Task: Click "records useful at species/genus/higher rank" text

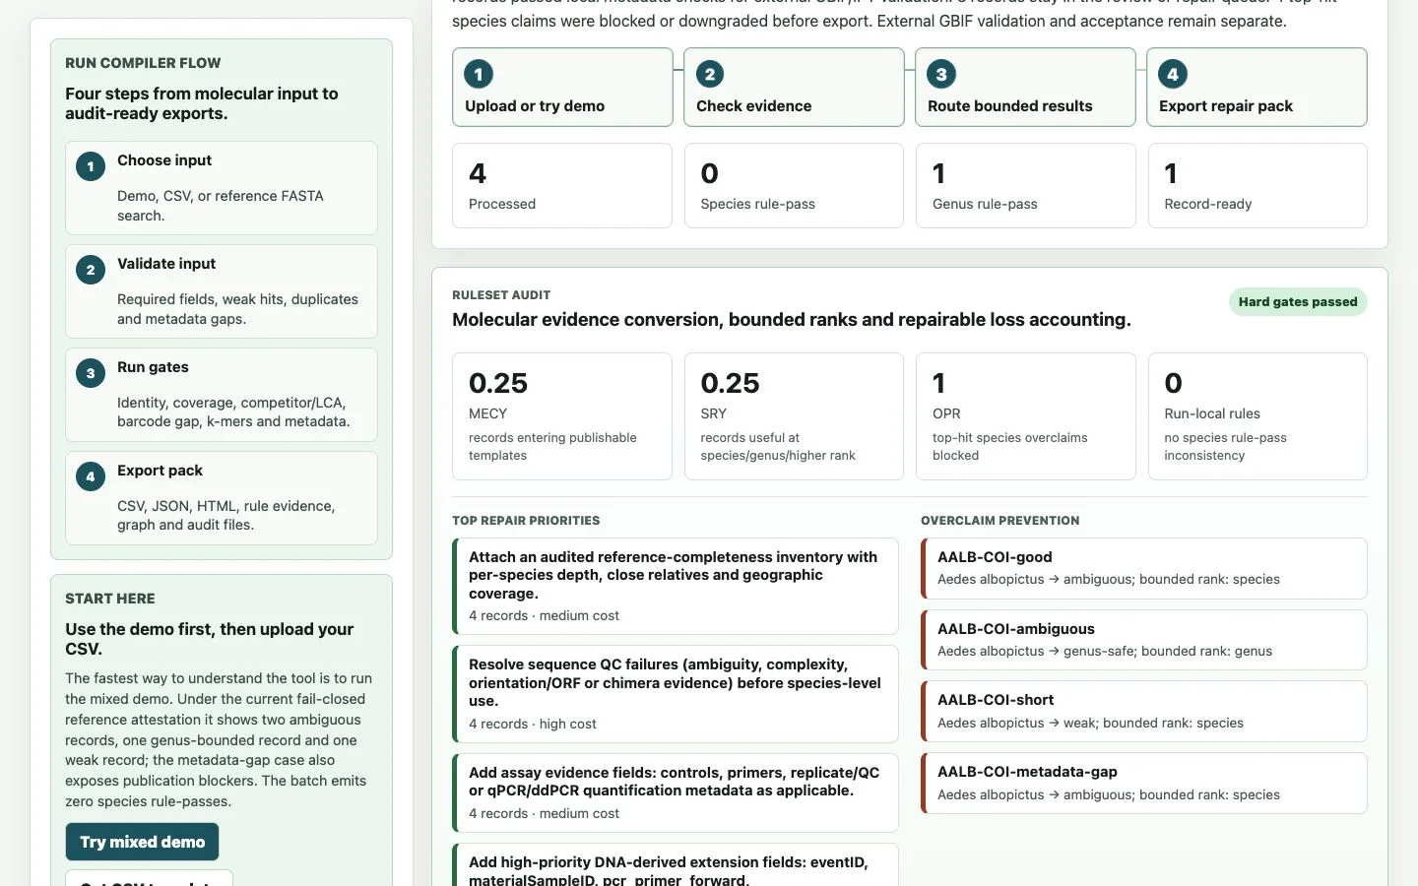Action: [778, 446]
